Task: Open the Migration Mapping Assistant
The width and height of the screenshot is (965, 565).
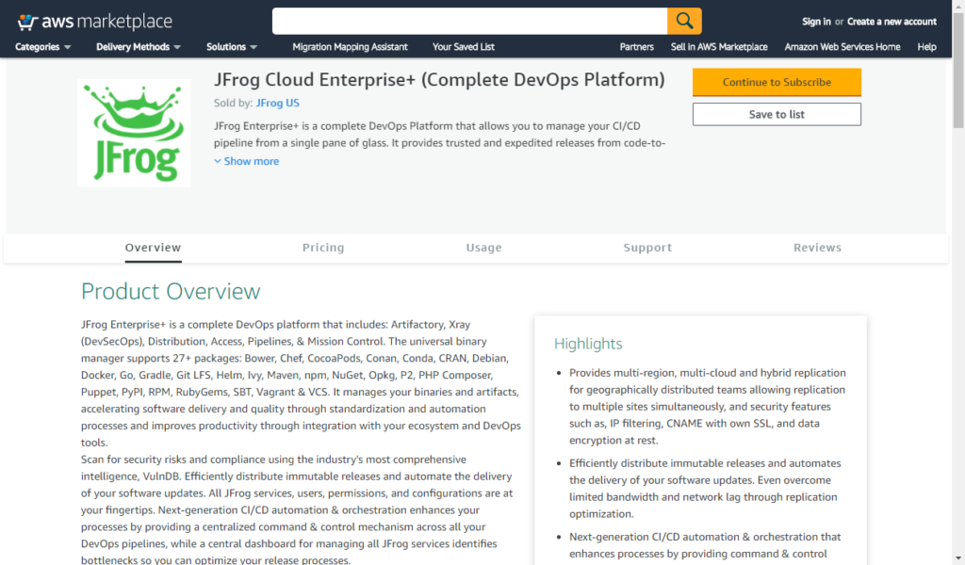Action: 352,46
